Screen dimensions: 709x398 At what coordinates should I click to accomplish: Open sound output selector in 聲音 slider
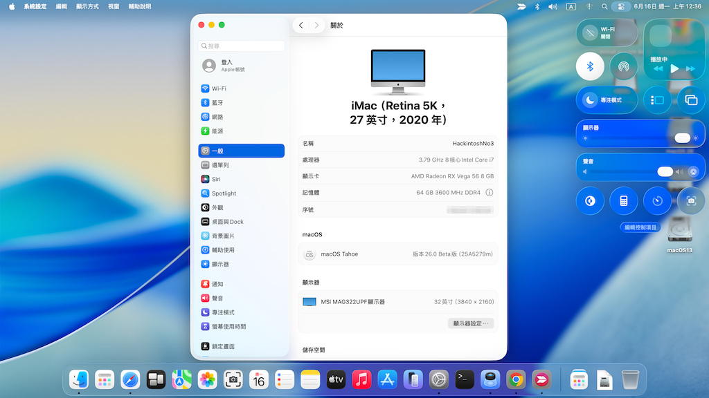click(693, 171)
